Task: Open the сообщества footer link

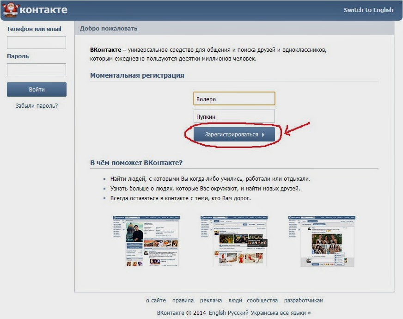Action: (x=262, y=300)
